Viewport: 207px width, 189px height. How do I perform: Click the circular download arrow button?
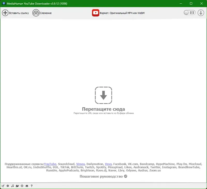pos(201,12)
